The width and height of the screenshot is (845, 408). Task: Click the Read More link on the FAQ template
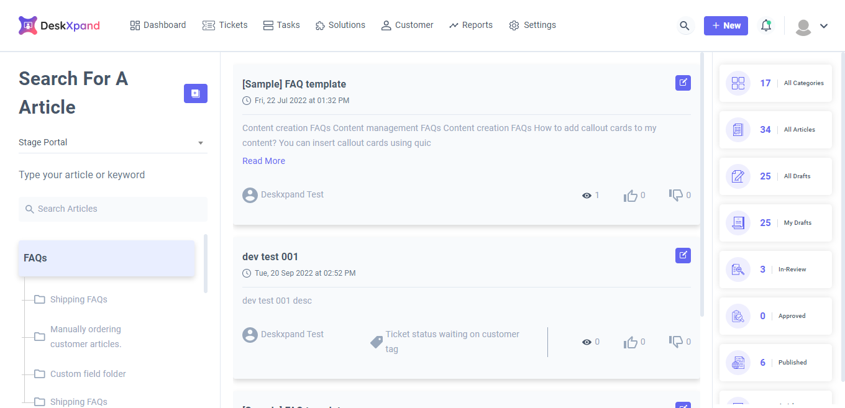click(263, 160)
